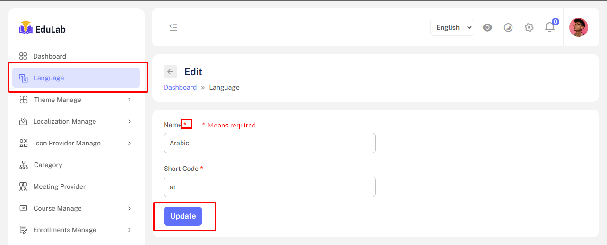
Task: Expand the Localization Manage submenu
Action: pyautogui.click(x=76, y=121)
